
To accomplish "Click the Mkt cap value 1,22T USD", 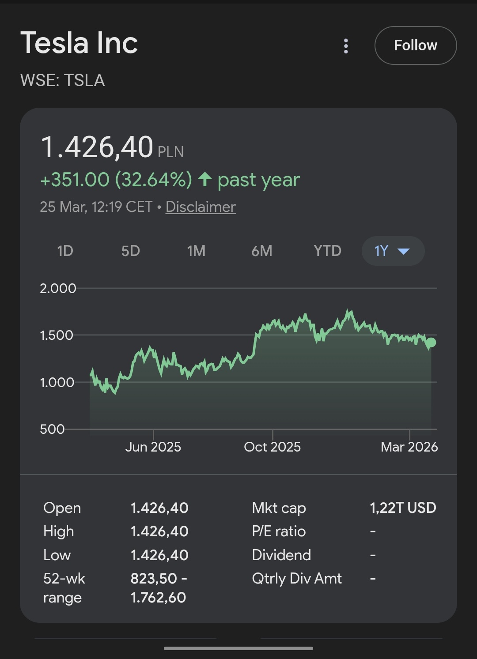I will [403, 508].
